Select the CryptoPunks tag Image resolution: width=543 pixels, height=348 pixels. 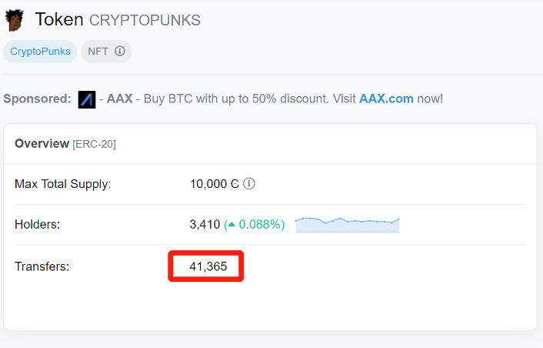click(40, 52)
